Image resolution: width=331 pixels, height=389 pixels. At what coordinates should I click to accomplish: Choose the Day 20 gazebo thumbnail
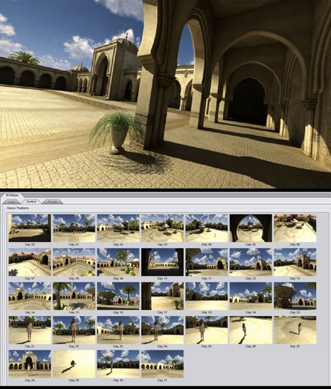[x=295, y=295]
